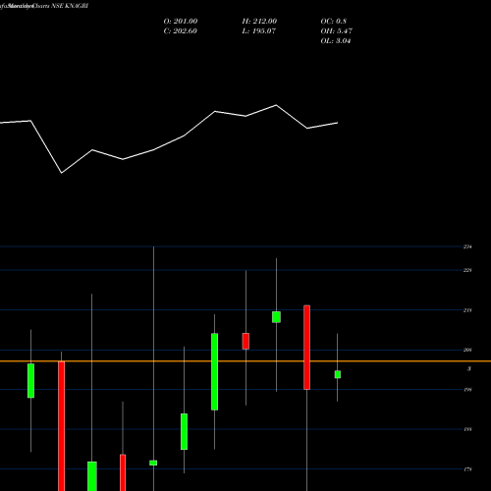The image size is (491, 491).
Task: Click the 208 price axis label
Action: 467,350
